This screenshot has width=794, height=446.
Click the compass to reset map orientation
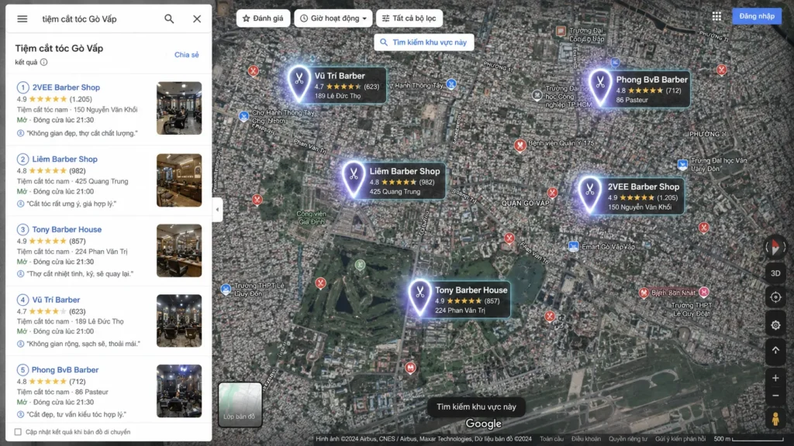tap(775, 247)
